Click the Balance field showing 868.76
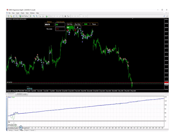 click(49, 24)
